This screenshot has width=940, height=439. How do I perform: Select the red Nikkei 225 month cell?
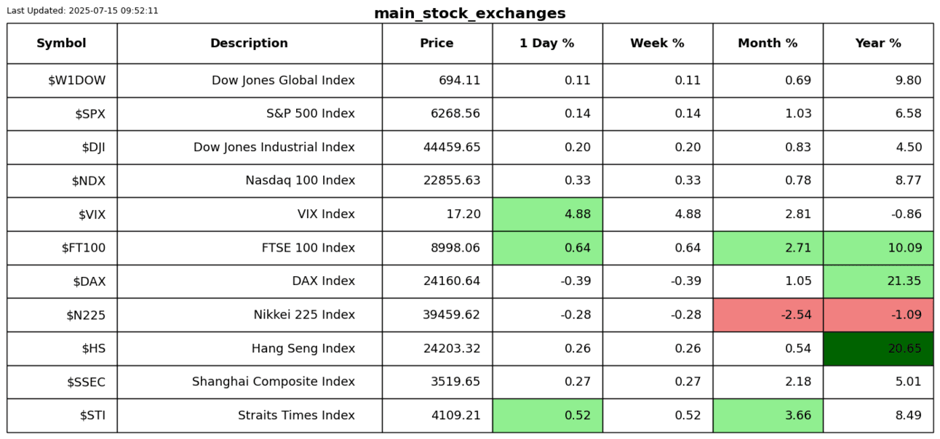tap(768, 315)
